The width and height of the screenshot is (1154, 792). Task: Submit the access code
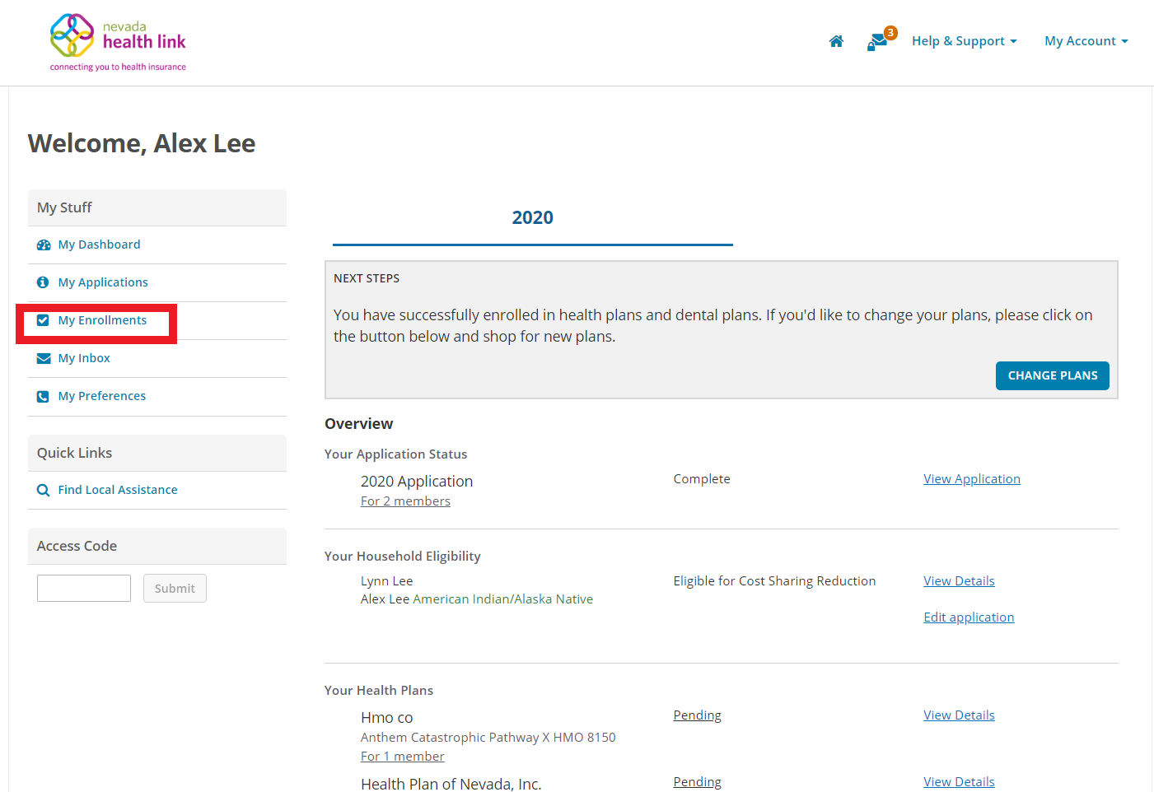tap(175, 589)
